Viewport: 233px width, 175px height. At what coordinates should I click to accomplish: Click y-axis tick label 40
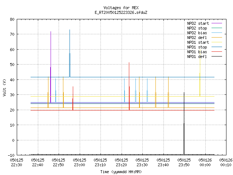12,80
